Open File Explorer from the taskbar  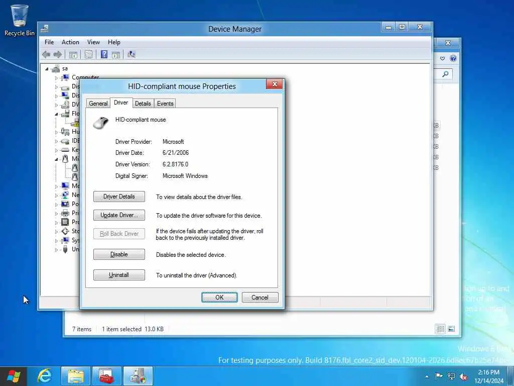point(76,376)
